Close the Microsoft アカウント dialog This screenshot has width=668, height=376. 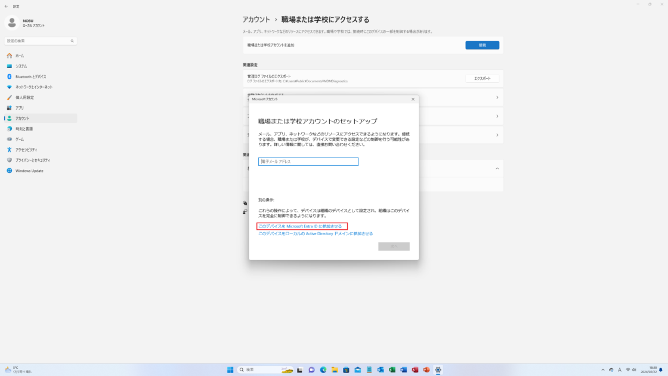pos(412,99)
